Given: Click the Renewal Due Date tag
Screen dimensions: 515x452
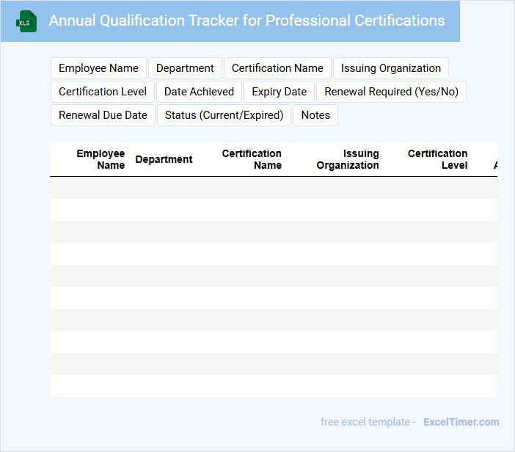Looking at the screenshot, I should 103,115.
